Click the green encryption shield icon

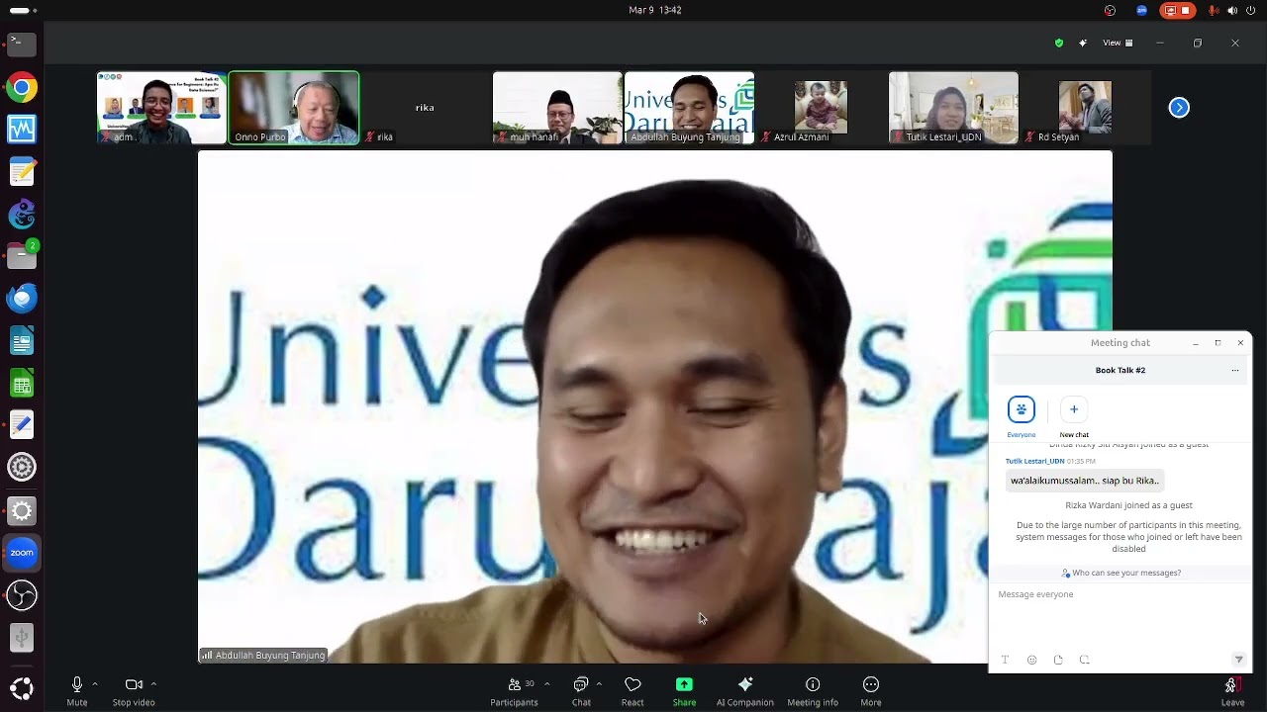pyautogui.click(x=1059, y=43)
